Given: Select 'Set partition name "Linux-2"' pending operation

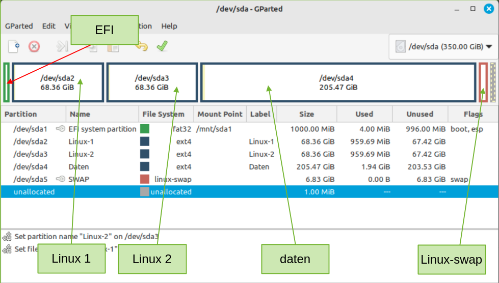Looking at the screenshot, I should pos(87,237).
